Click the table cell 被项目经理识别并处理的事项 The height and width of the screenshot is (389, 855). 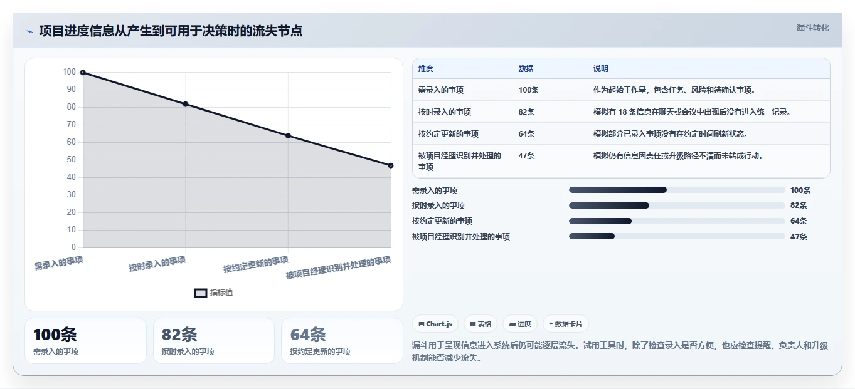[460, 162]
